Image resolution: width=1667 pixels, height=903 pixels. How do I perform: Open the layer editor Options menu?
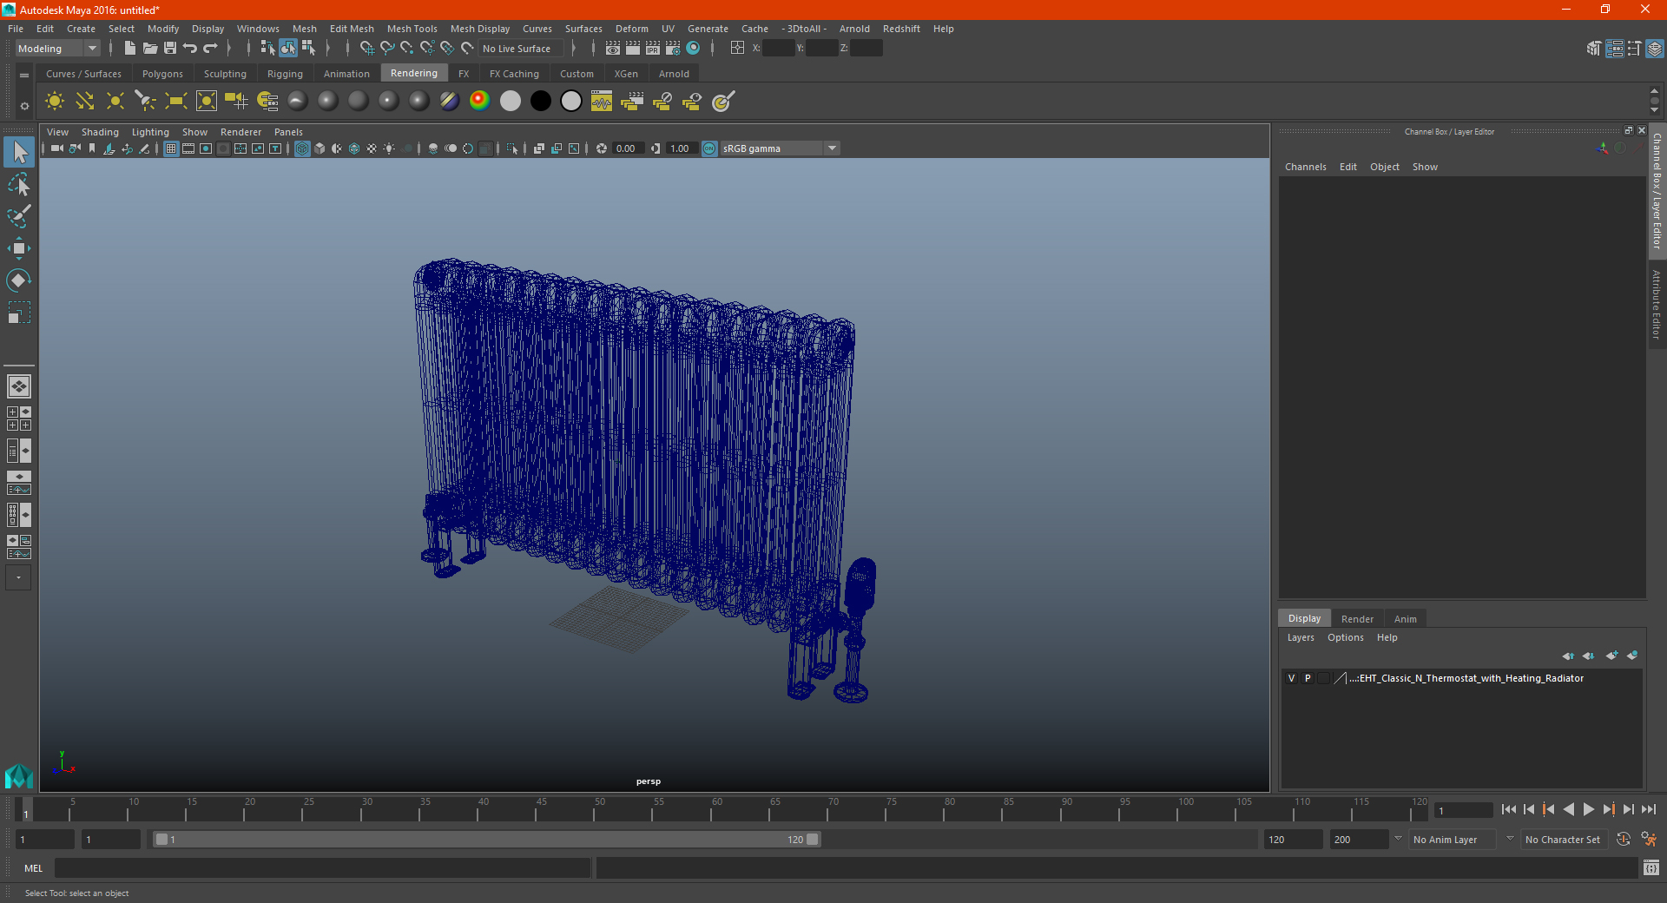[x=1345, y=637]
